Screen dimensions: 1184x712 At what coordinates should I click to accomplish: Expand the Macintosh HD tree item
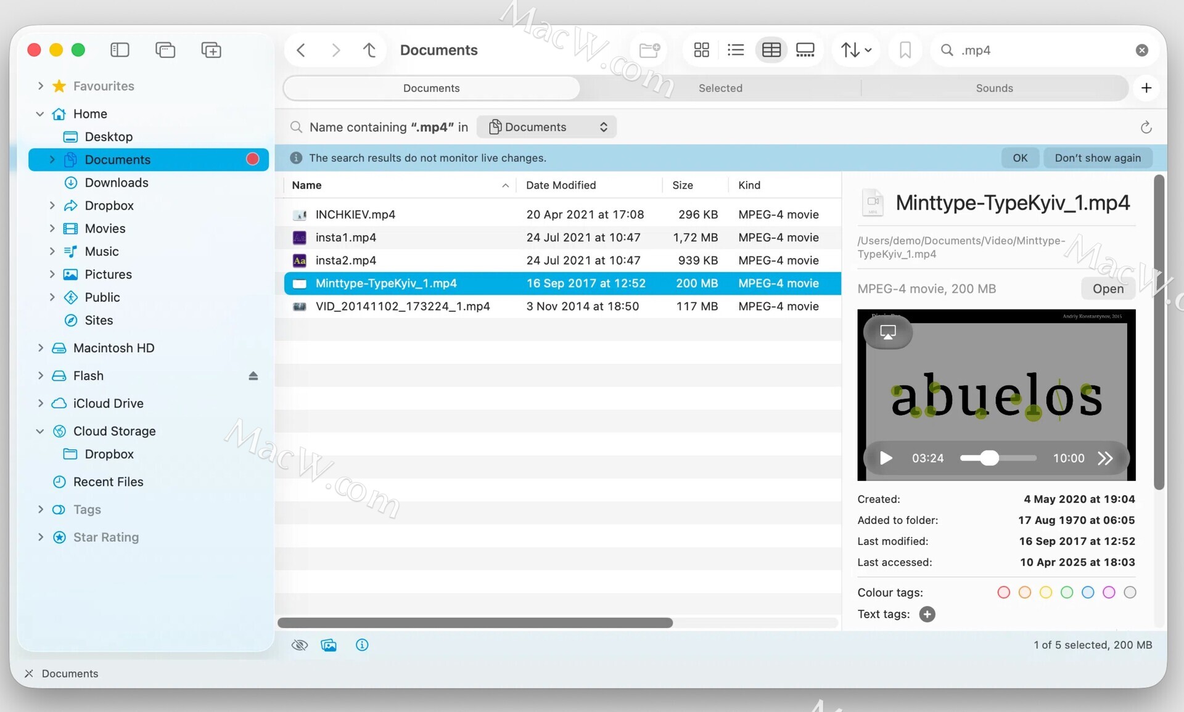tap(41, 348)
